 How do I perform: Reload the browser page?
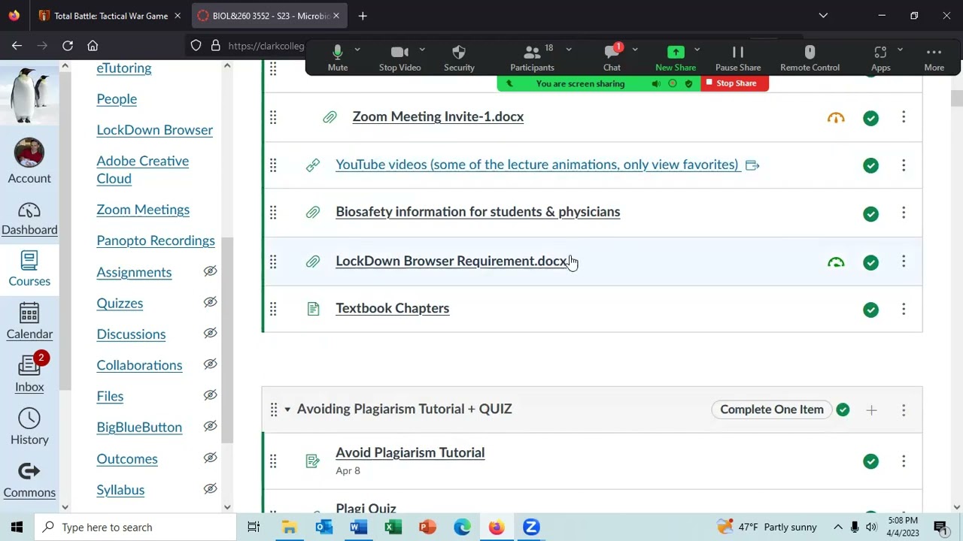(68, 46)
